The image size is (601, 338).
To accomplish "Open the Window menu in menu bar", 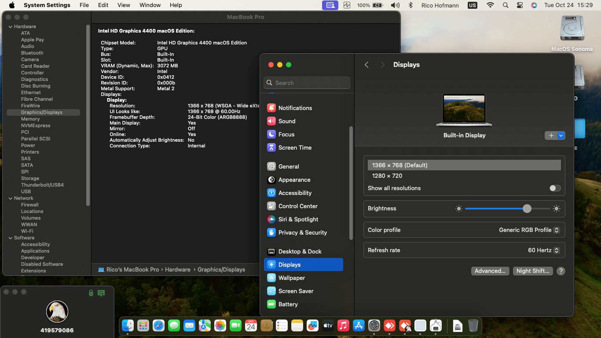I will [x=150, y=5].
